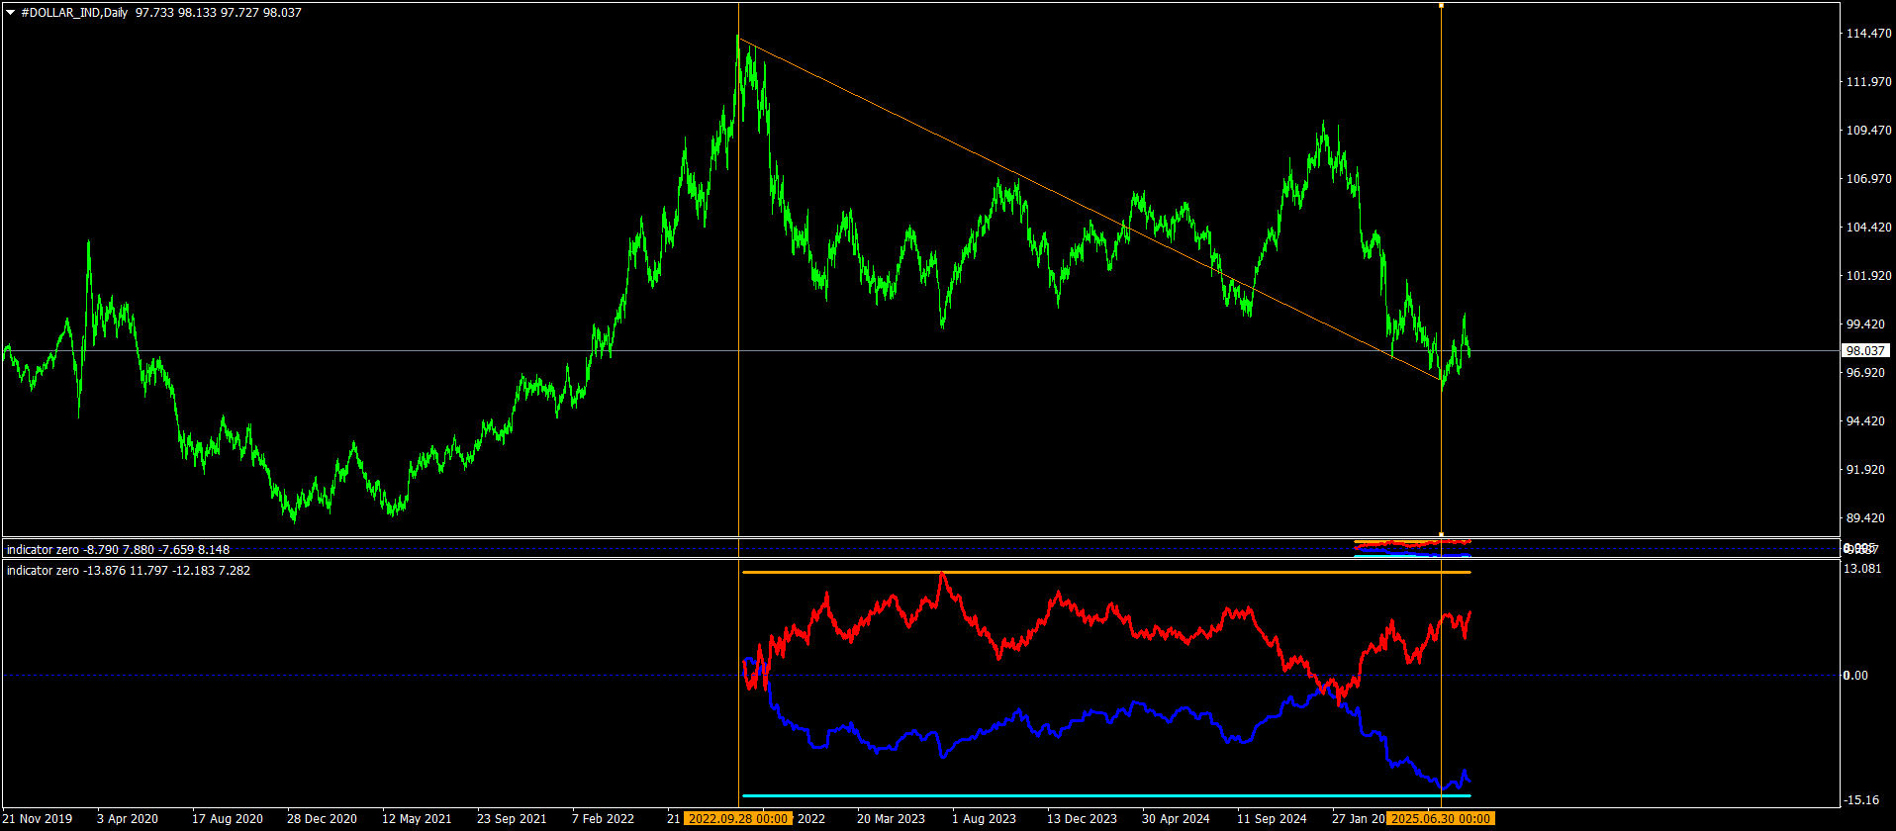This screenshot has width=1896, height=831.
Task: Open the chart dropdown arrow beside #DOLLAR_IND
Action: (11, 13)
